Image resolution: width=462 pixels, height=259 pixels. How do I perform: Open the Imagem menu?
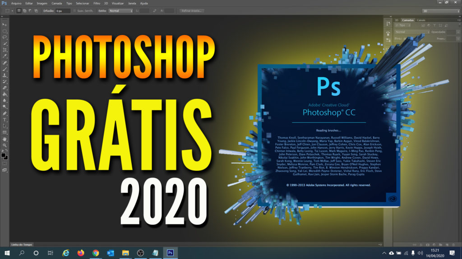coord(42,3)
